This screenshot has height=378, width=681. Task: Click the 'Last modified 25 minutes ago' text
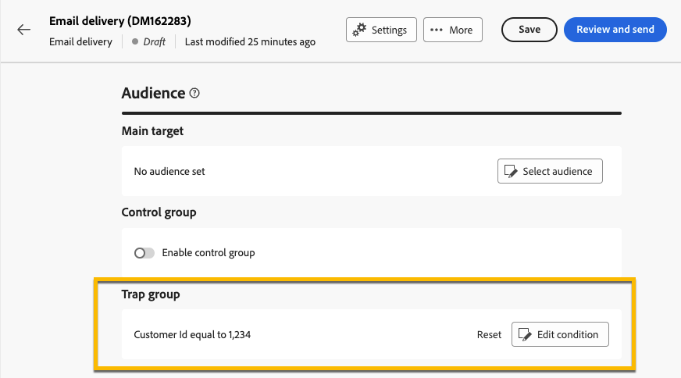(250, 42)
